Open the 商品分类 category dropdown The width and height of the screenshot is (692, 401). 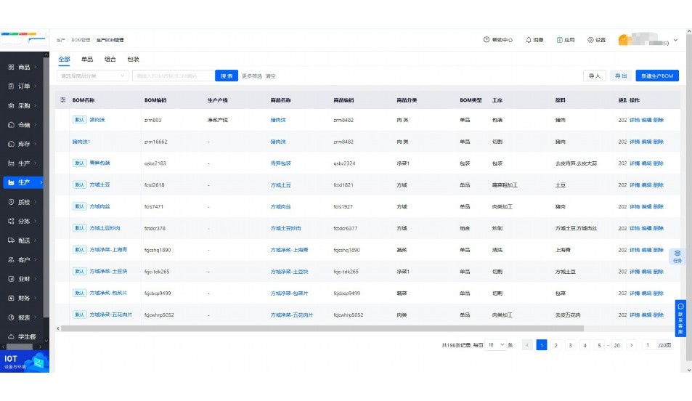coord(92,76)
